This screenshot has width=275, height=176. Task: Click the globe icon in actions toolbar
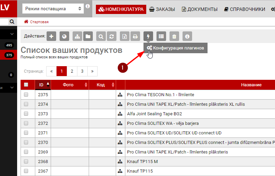tap(64, 36)
